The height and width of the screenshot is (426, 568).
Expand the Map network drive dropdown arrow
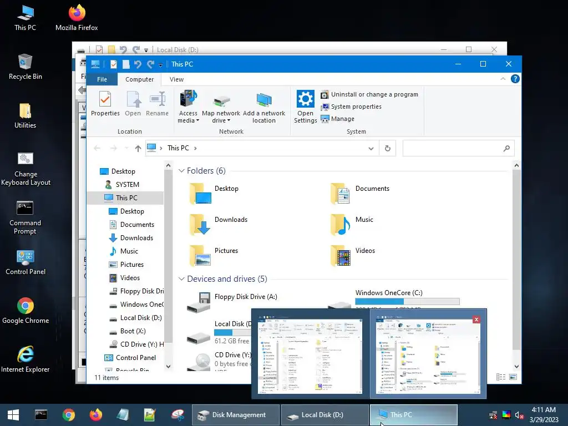(x=229, y=121)
